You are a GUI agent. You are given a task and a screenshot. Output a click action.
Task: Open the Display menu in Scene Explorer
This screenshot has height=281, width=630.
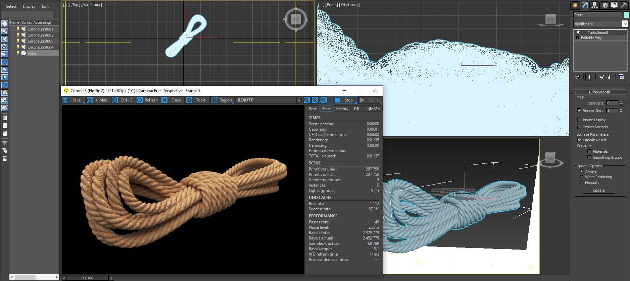[x=29, y=6]
